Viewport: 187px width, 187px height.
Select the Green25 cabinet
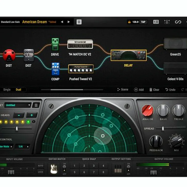point(175,44)
